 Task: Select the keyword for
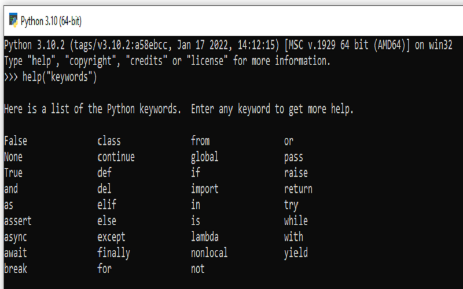point(105,269)
